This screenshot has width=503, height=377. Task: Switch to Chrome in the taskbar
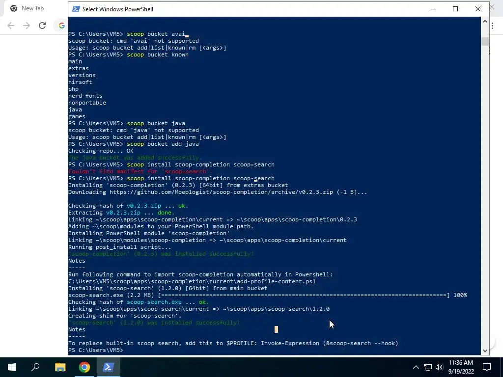[84, 367]
